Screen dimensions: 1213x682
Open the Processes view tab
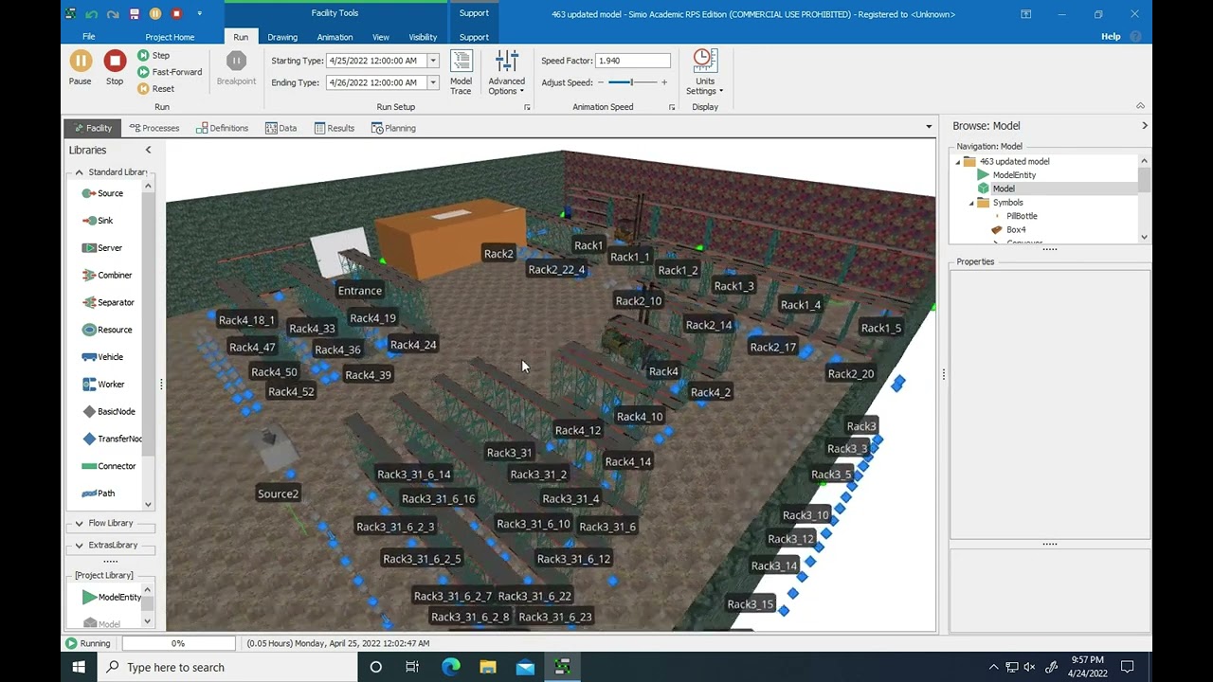[154, 128]
